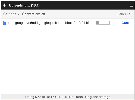Cancel the googlequicksearchbox file upload
This screenshot has height=100, width=135.
(127, 23)
